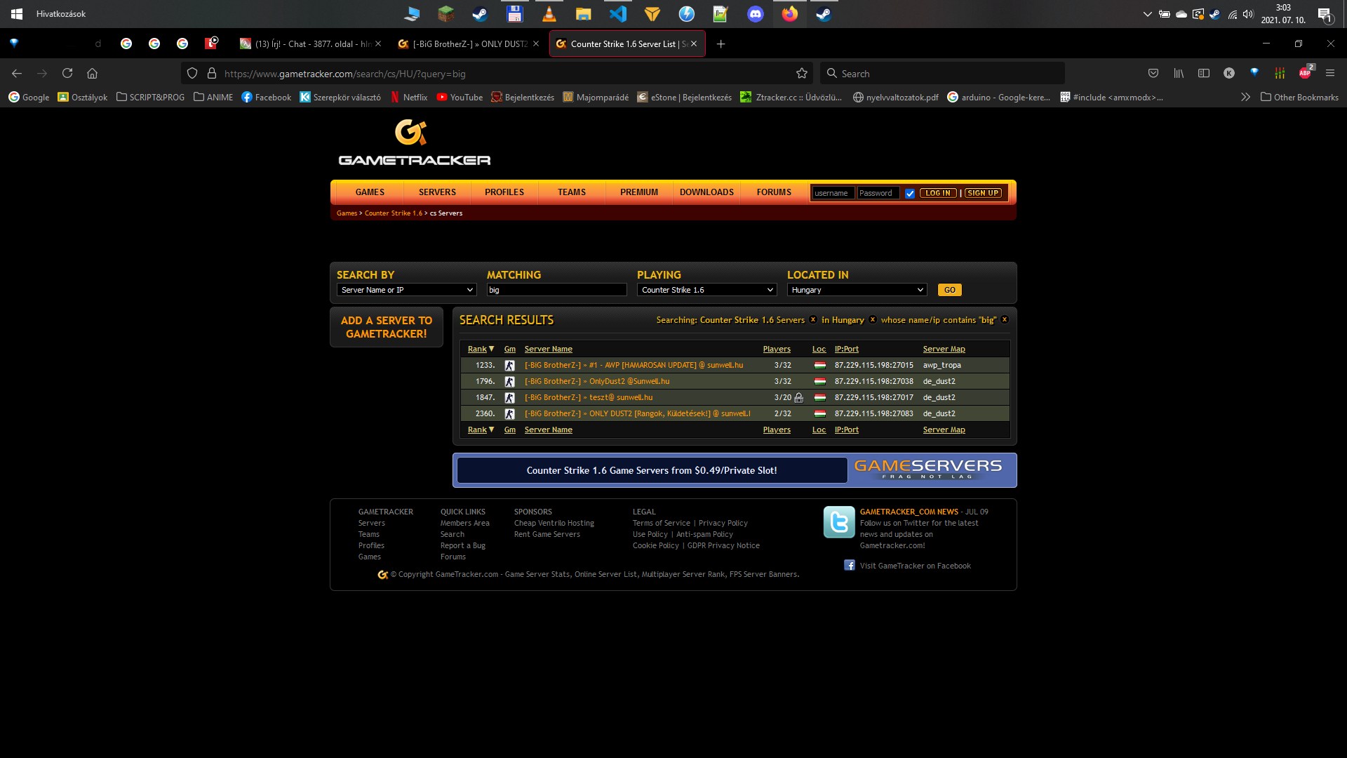Toggle the browser sidebar icon
Viewport: 1347px width, 758px height.
(1204, 73)
